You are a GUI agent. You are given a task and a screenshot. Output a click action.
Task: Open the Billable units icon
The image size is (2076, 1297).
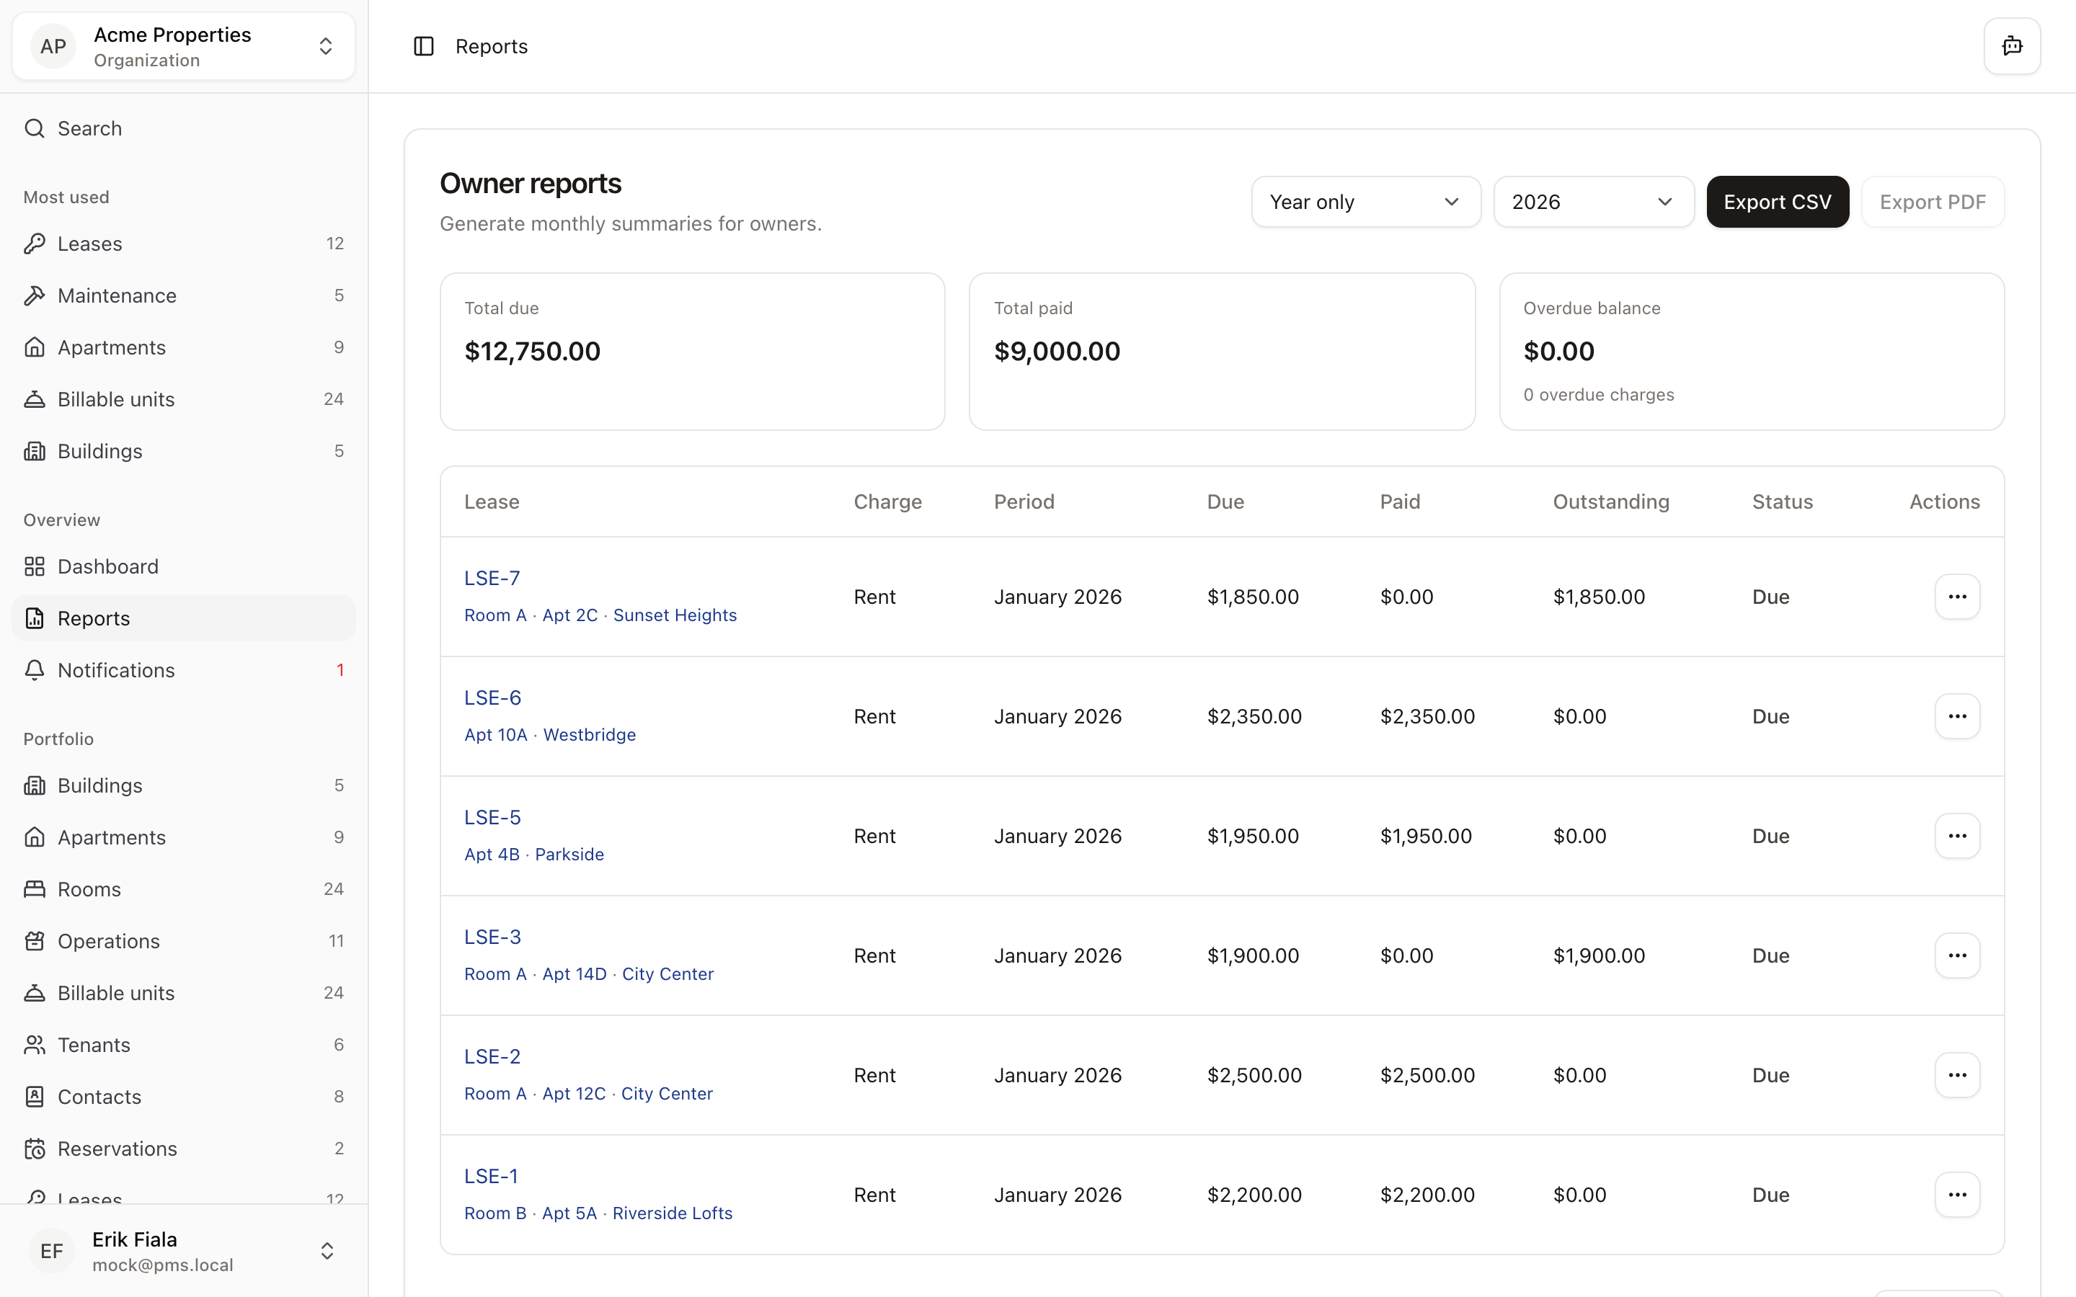pyautogui.click(x=35, y=398)
